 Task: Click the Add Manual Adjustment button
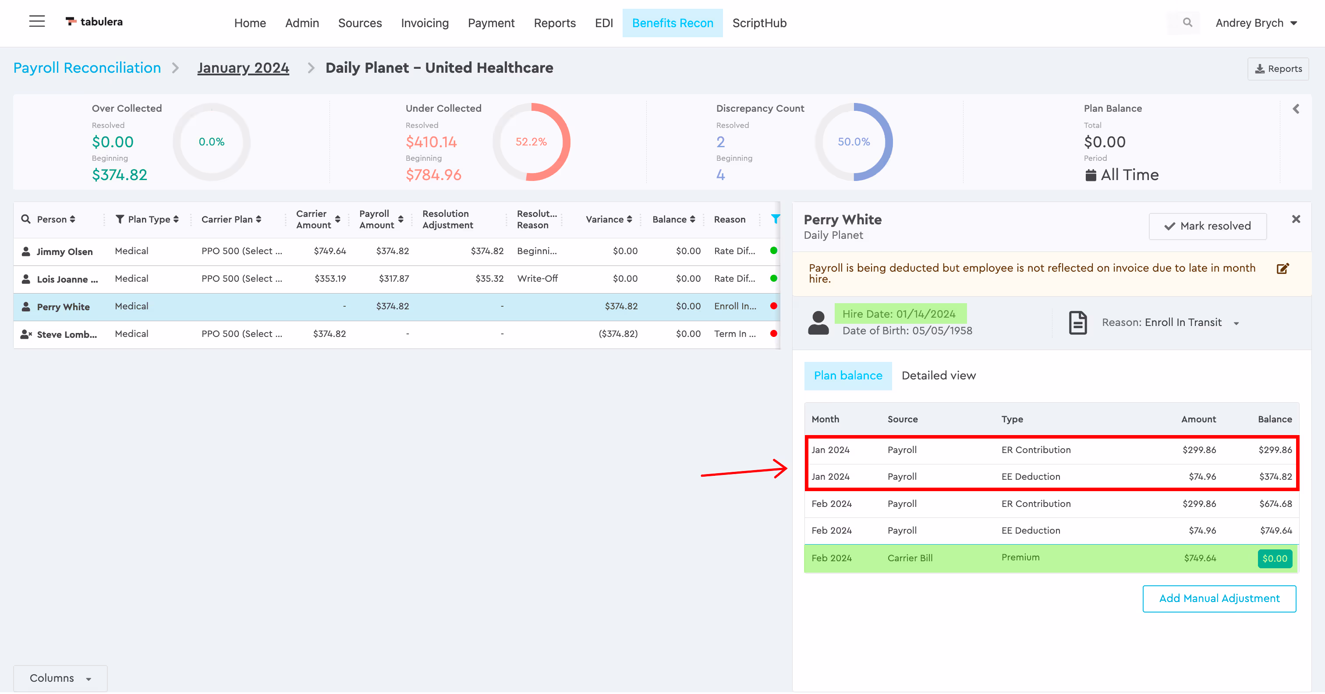(1219, 598)
